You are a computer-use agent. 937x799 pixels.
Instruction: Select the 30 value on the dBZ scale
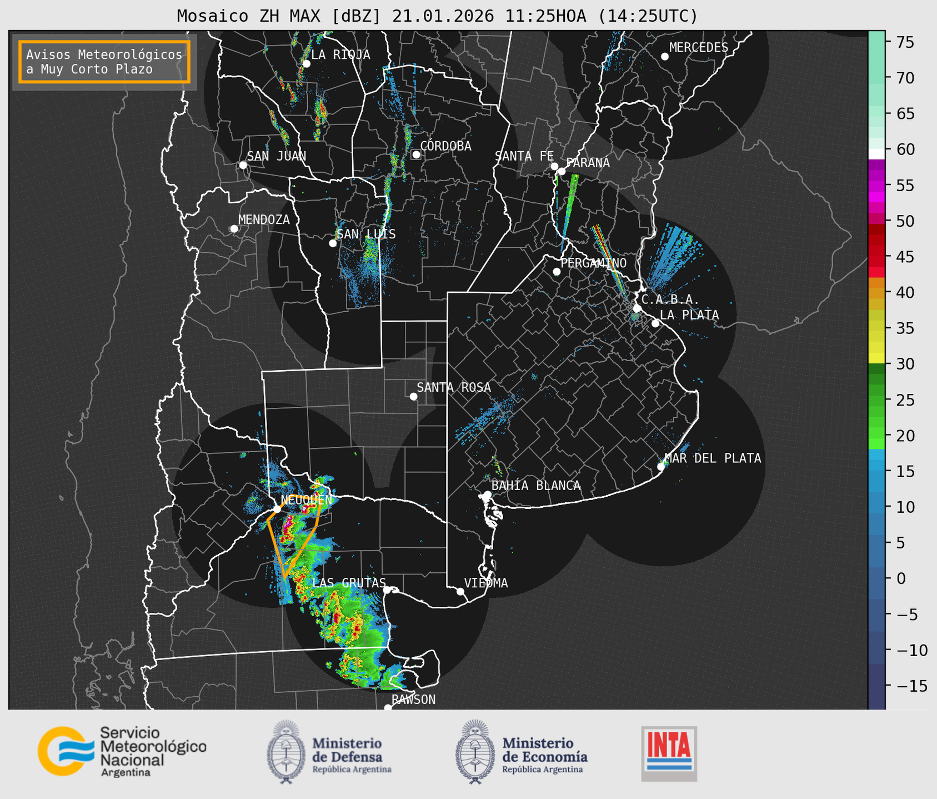905,364
